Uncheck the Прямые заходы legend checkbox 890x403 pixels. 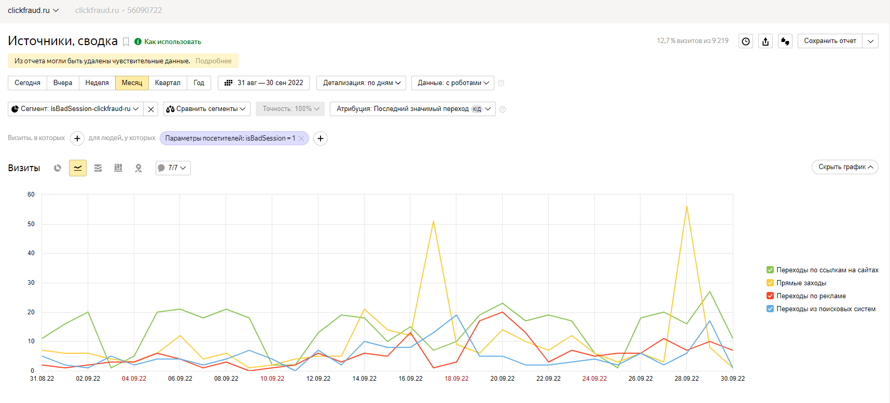(x=770, y=283)
